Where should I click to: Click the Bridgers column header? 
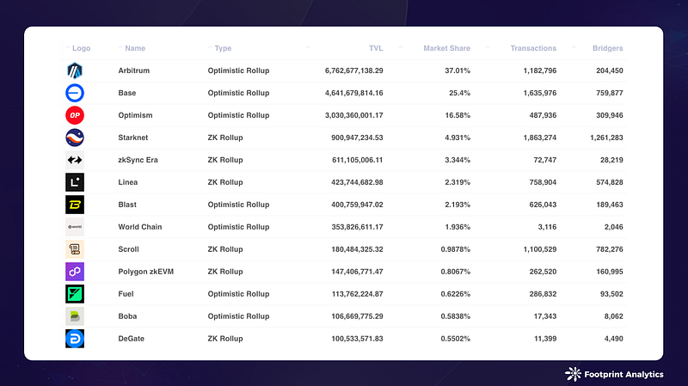pyautogui.click(x=608, y=48)
